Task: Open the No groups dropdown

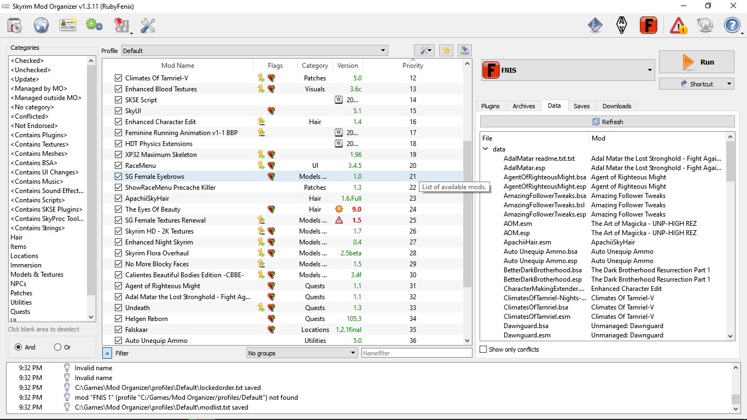Action: point(302,353)
